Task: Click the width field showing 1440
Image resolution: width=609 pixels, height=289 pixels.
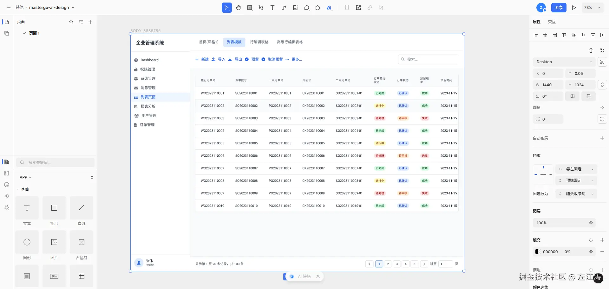Action: point(548,85)
